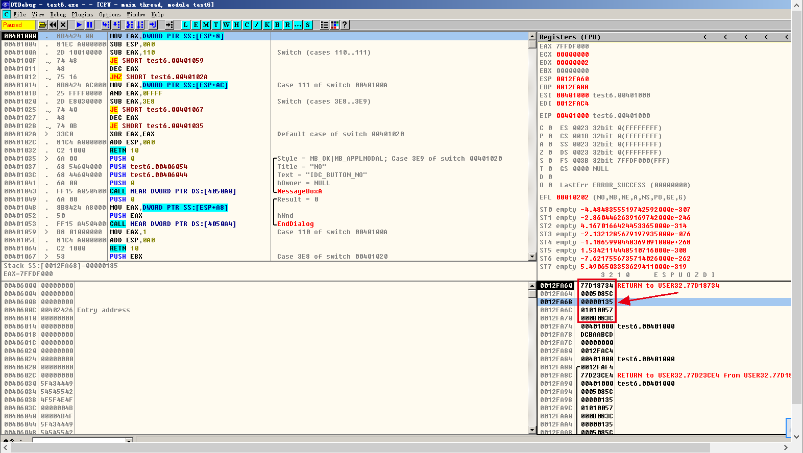
Task: Toggle the C flag value
Action: (550, 128)
